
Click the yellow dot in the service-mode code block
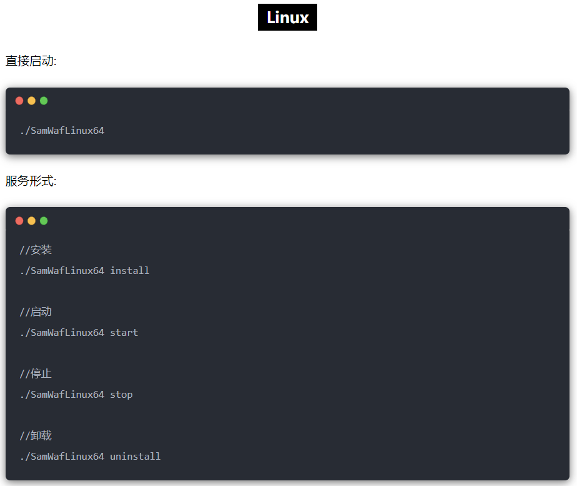click(31, 221)
